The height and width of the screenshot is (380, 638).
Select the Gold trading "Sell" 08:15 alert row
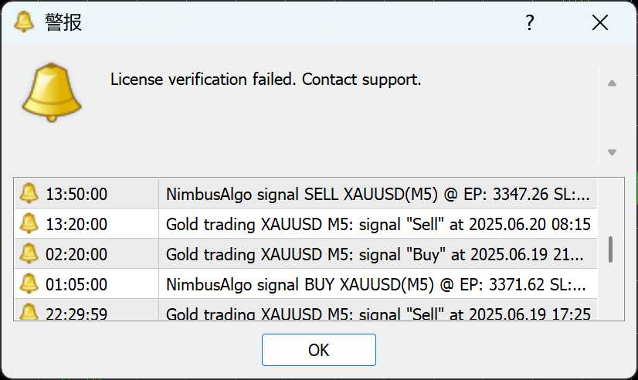[x=306, y=224]
